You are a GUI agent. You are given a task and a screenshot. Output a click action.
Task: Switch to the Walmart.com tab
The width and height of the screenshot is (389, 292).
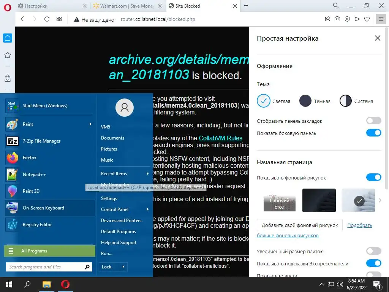(x=127, y=6)
